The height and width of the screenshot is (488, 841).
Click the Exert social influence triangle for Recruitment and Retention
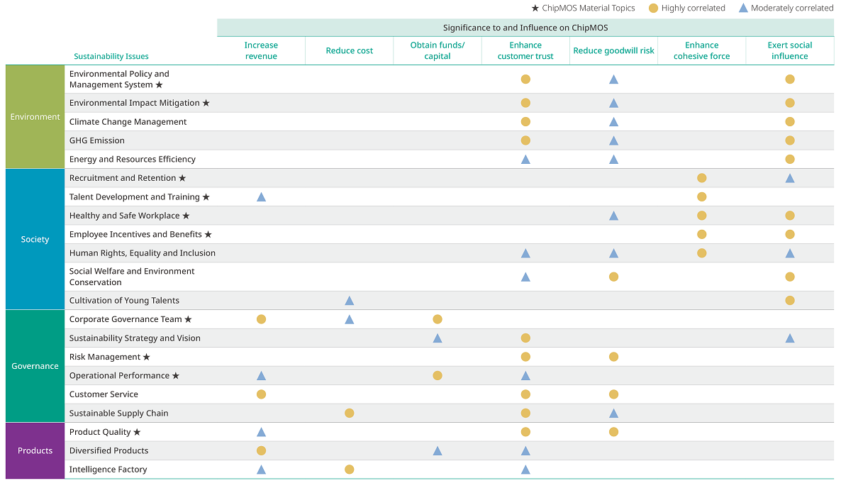[x=790, y=178]
